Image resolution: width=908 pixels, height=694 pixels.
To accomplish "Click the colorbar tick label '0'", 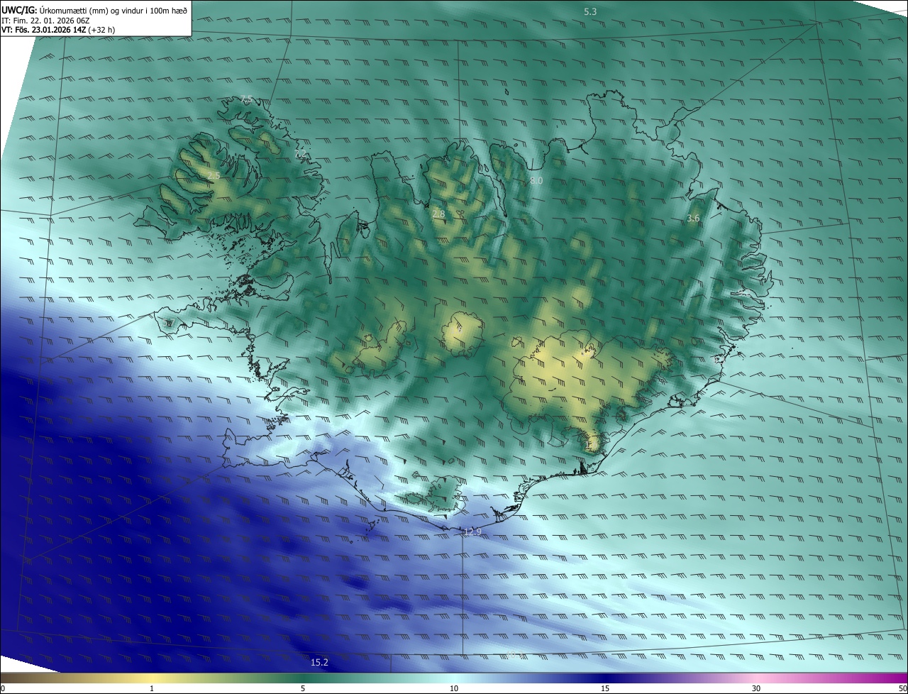I will point(3,688).
